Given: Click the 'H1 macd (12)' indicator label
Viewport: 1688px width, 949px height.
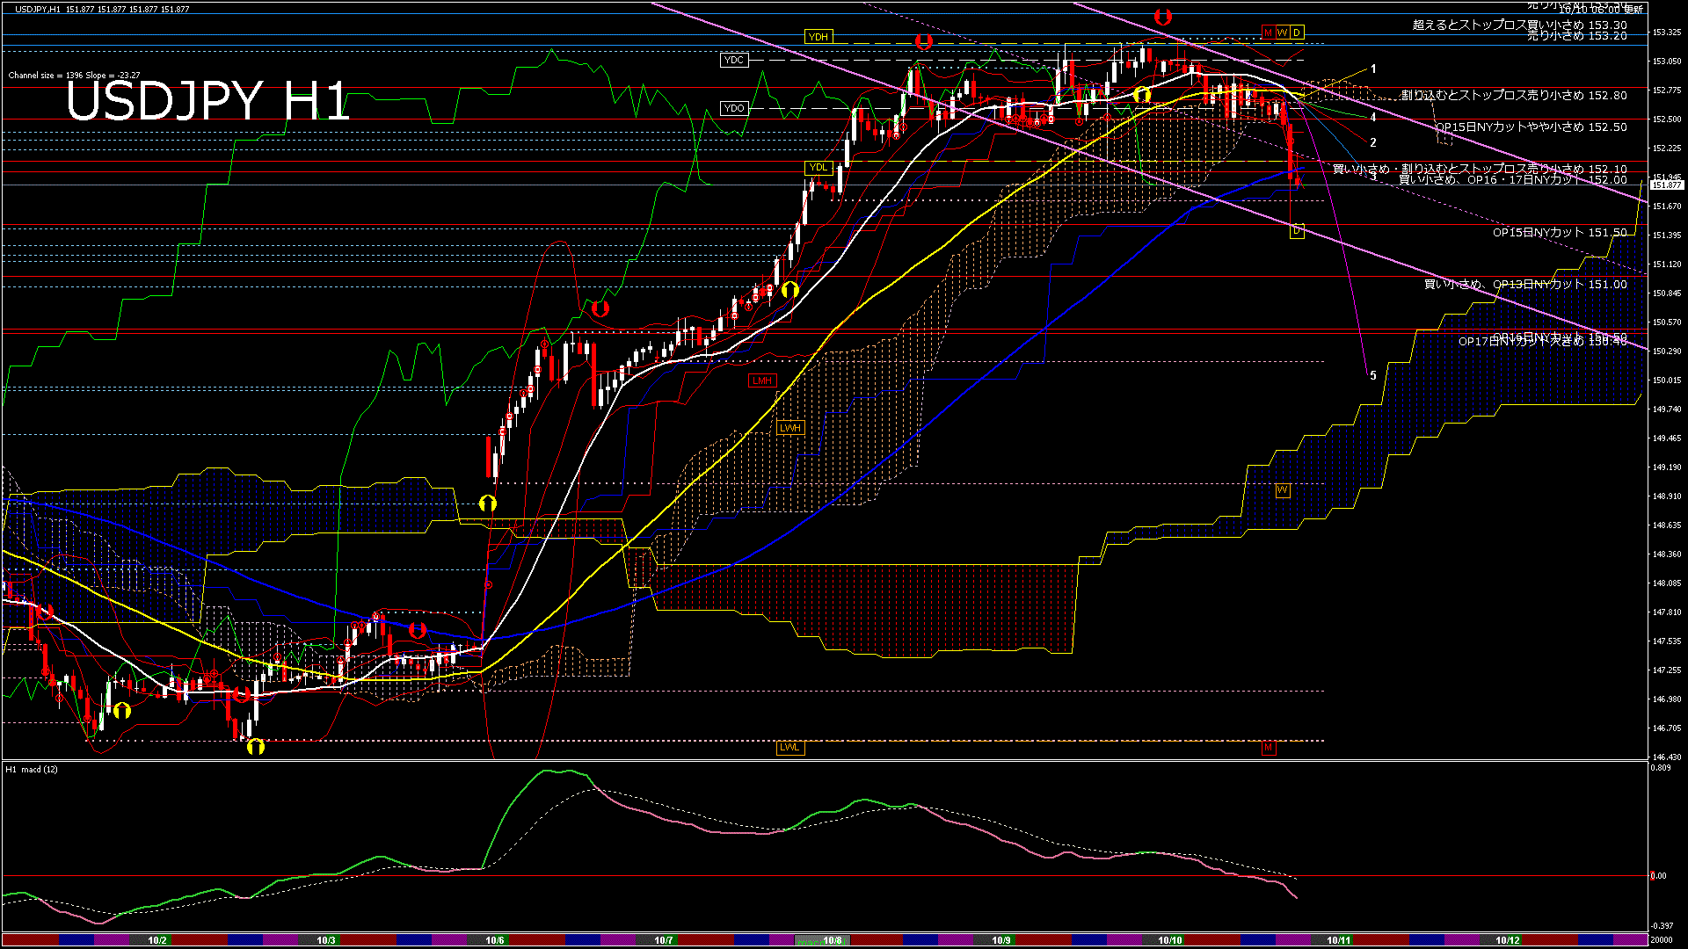Looking at the screenshot, I should (x=32, y=770).
